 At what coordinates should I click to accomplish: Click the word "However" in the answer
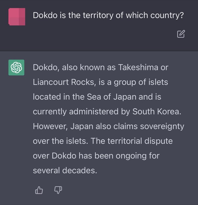coord(49,126)
